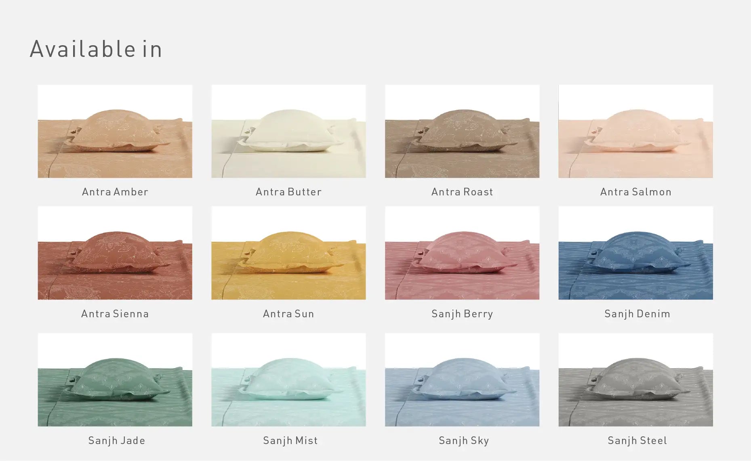Click the 'Sanjh Mist' label text
Viewport: 751px width, 461px height.
click(x=290, y=441)
